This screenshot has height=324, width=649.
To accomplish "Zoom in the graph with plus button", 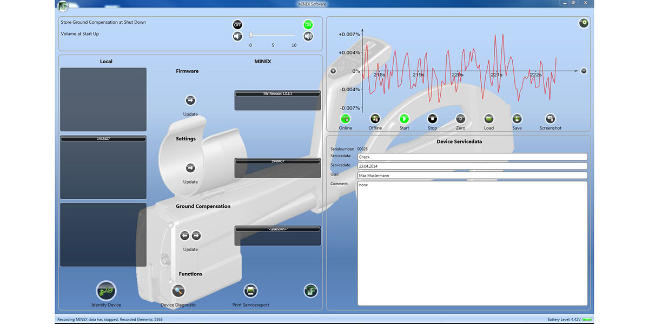I will (x=333, y=71).
